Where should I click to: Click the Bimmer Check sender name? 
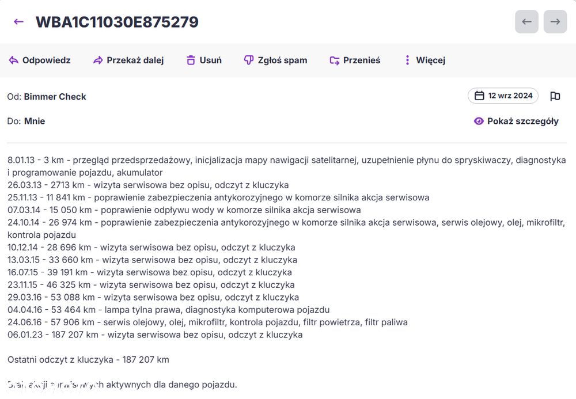pos(55,97)
